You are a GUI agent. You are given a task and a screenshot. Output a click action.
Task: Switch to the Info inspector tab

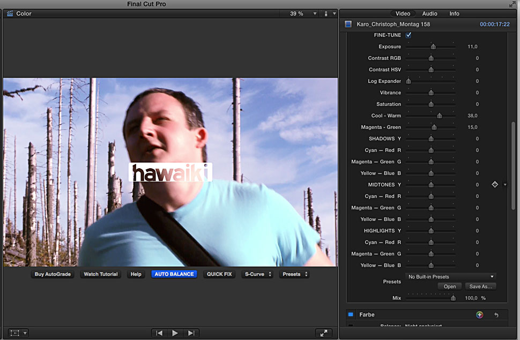(454, 13)
